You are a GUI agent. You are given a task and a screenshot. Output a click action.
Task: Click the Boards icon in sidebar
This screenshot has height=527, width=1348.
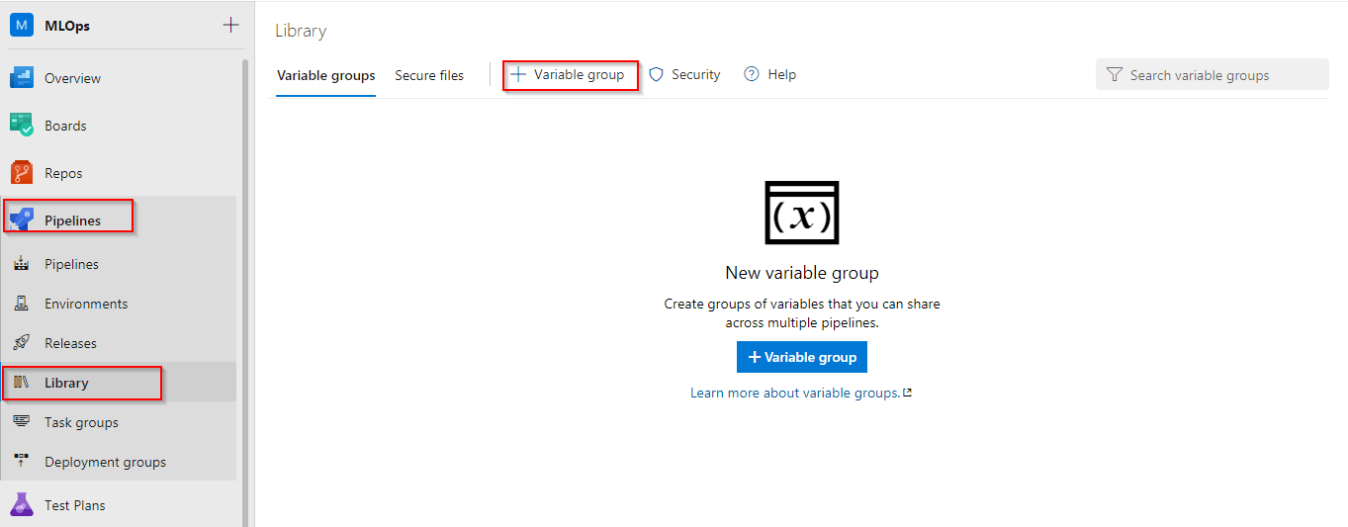(x=22, y=126)
